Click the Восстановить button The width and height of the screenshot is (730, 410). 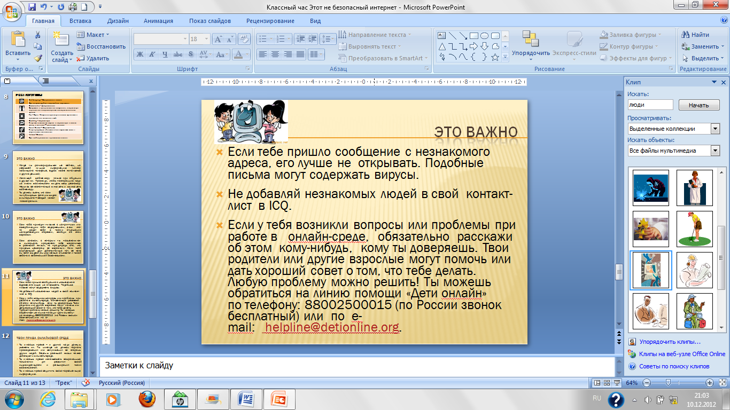pyautogui.click(x=101, y=46)
